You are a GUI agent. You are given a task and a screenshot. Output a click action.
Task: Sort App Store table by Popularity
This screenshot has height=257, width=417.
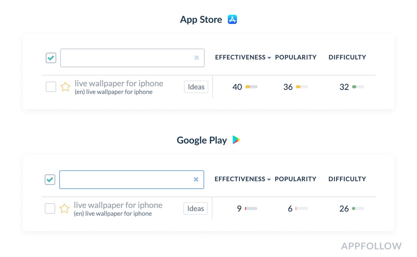tap(295, 57)
